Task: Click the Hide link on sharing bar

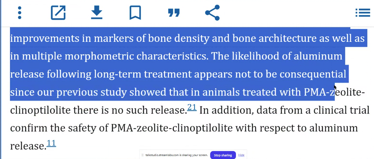Action: click(241, 155)
